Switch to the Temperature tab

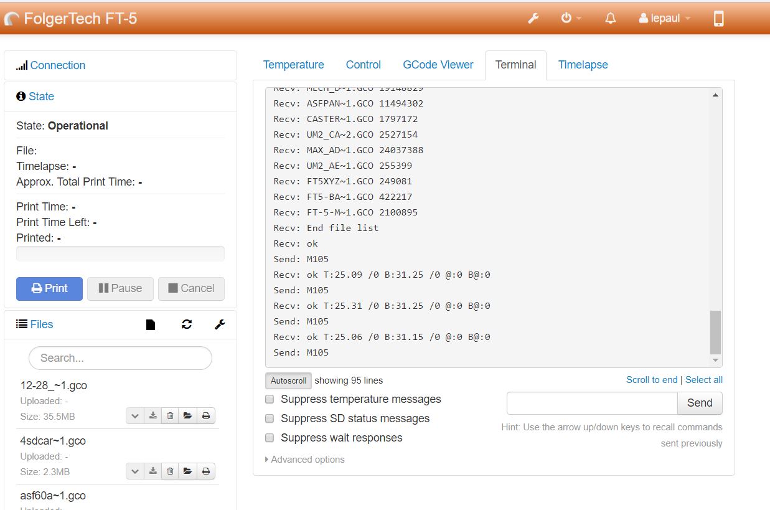point(293,65)
